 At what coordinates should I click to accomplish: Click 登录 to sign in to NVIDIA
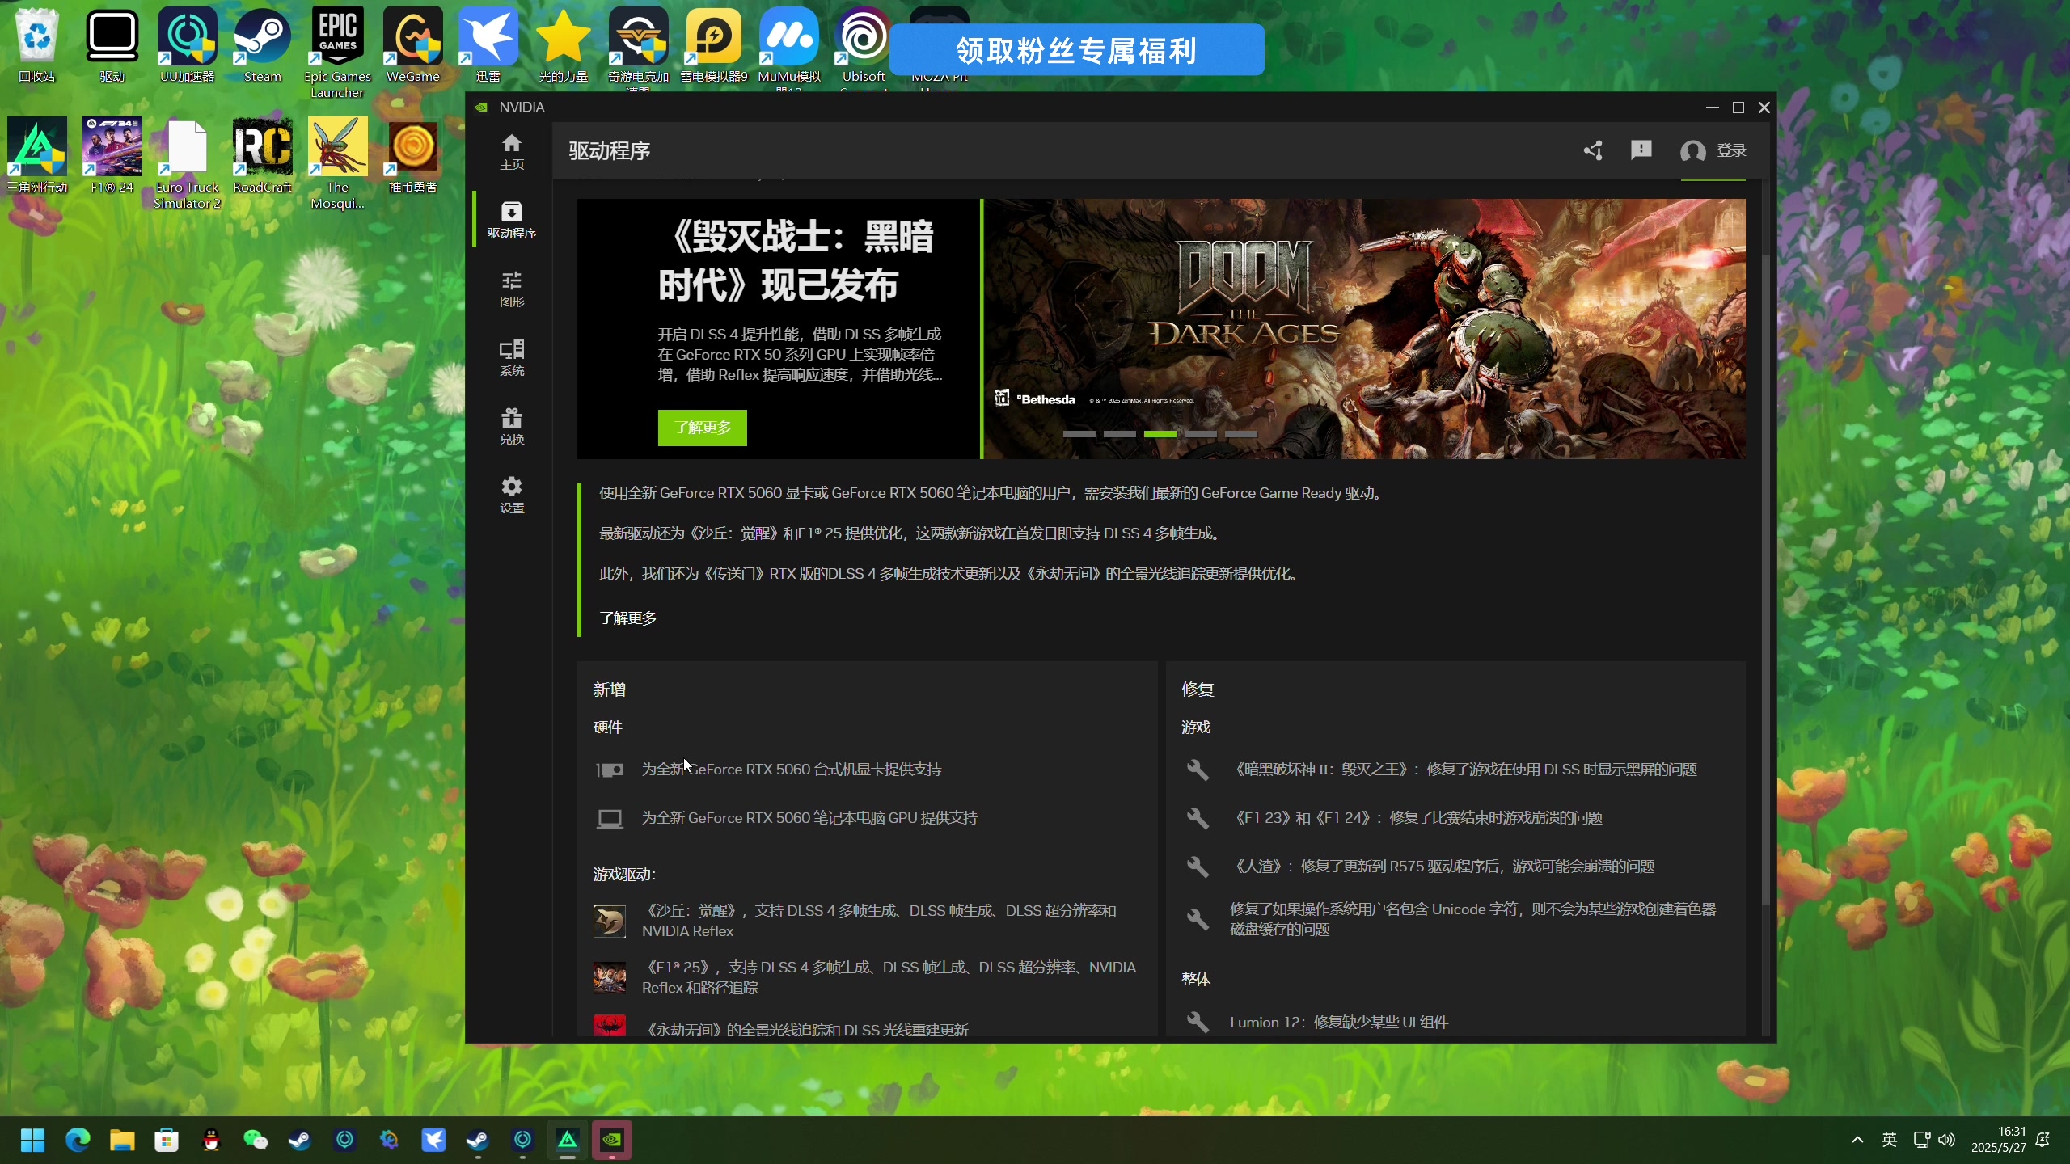[1713, 150]
